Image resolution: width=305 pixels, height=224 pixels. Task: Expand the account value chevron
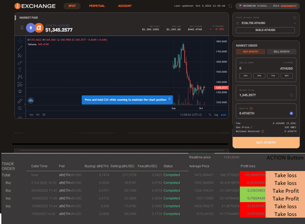tap(295, 23)
